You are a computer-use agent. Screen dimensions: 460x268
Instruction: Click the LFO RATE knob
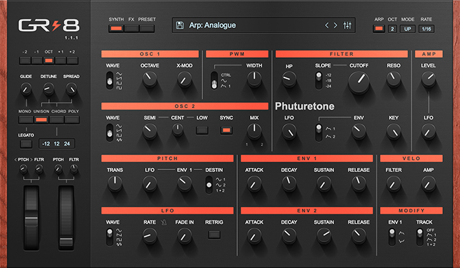tap(150, 235)
